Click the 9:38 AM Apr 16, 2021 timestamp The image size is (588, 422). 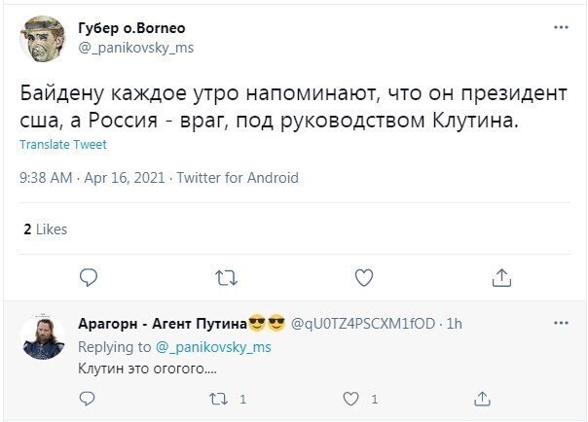(x=93, y=178)
